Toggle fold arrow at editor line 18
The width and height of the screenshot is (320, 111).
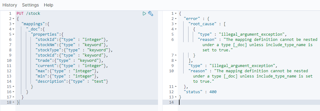[x=14, y=102]
